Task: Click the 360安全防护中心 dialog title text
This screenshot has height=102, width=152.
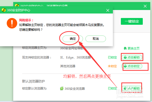Action: click(18, 10)
